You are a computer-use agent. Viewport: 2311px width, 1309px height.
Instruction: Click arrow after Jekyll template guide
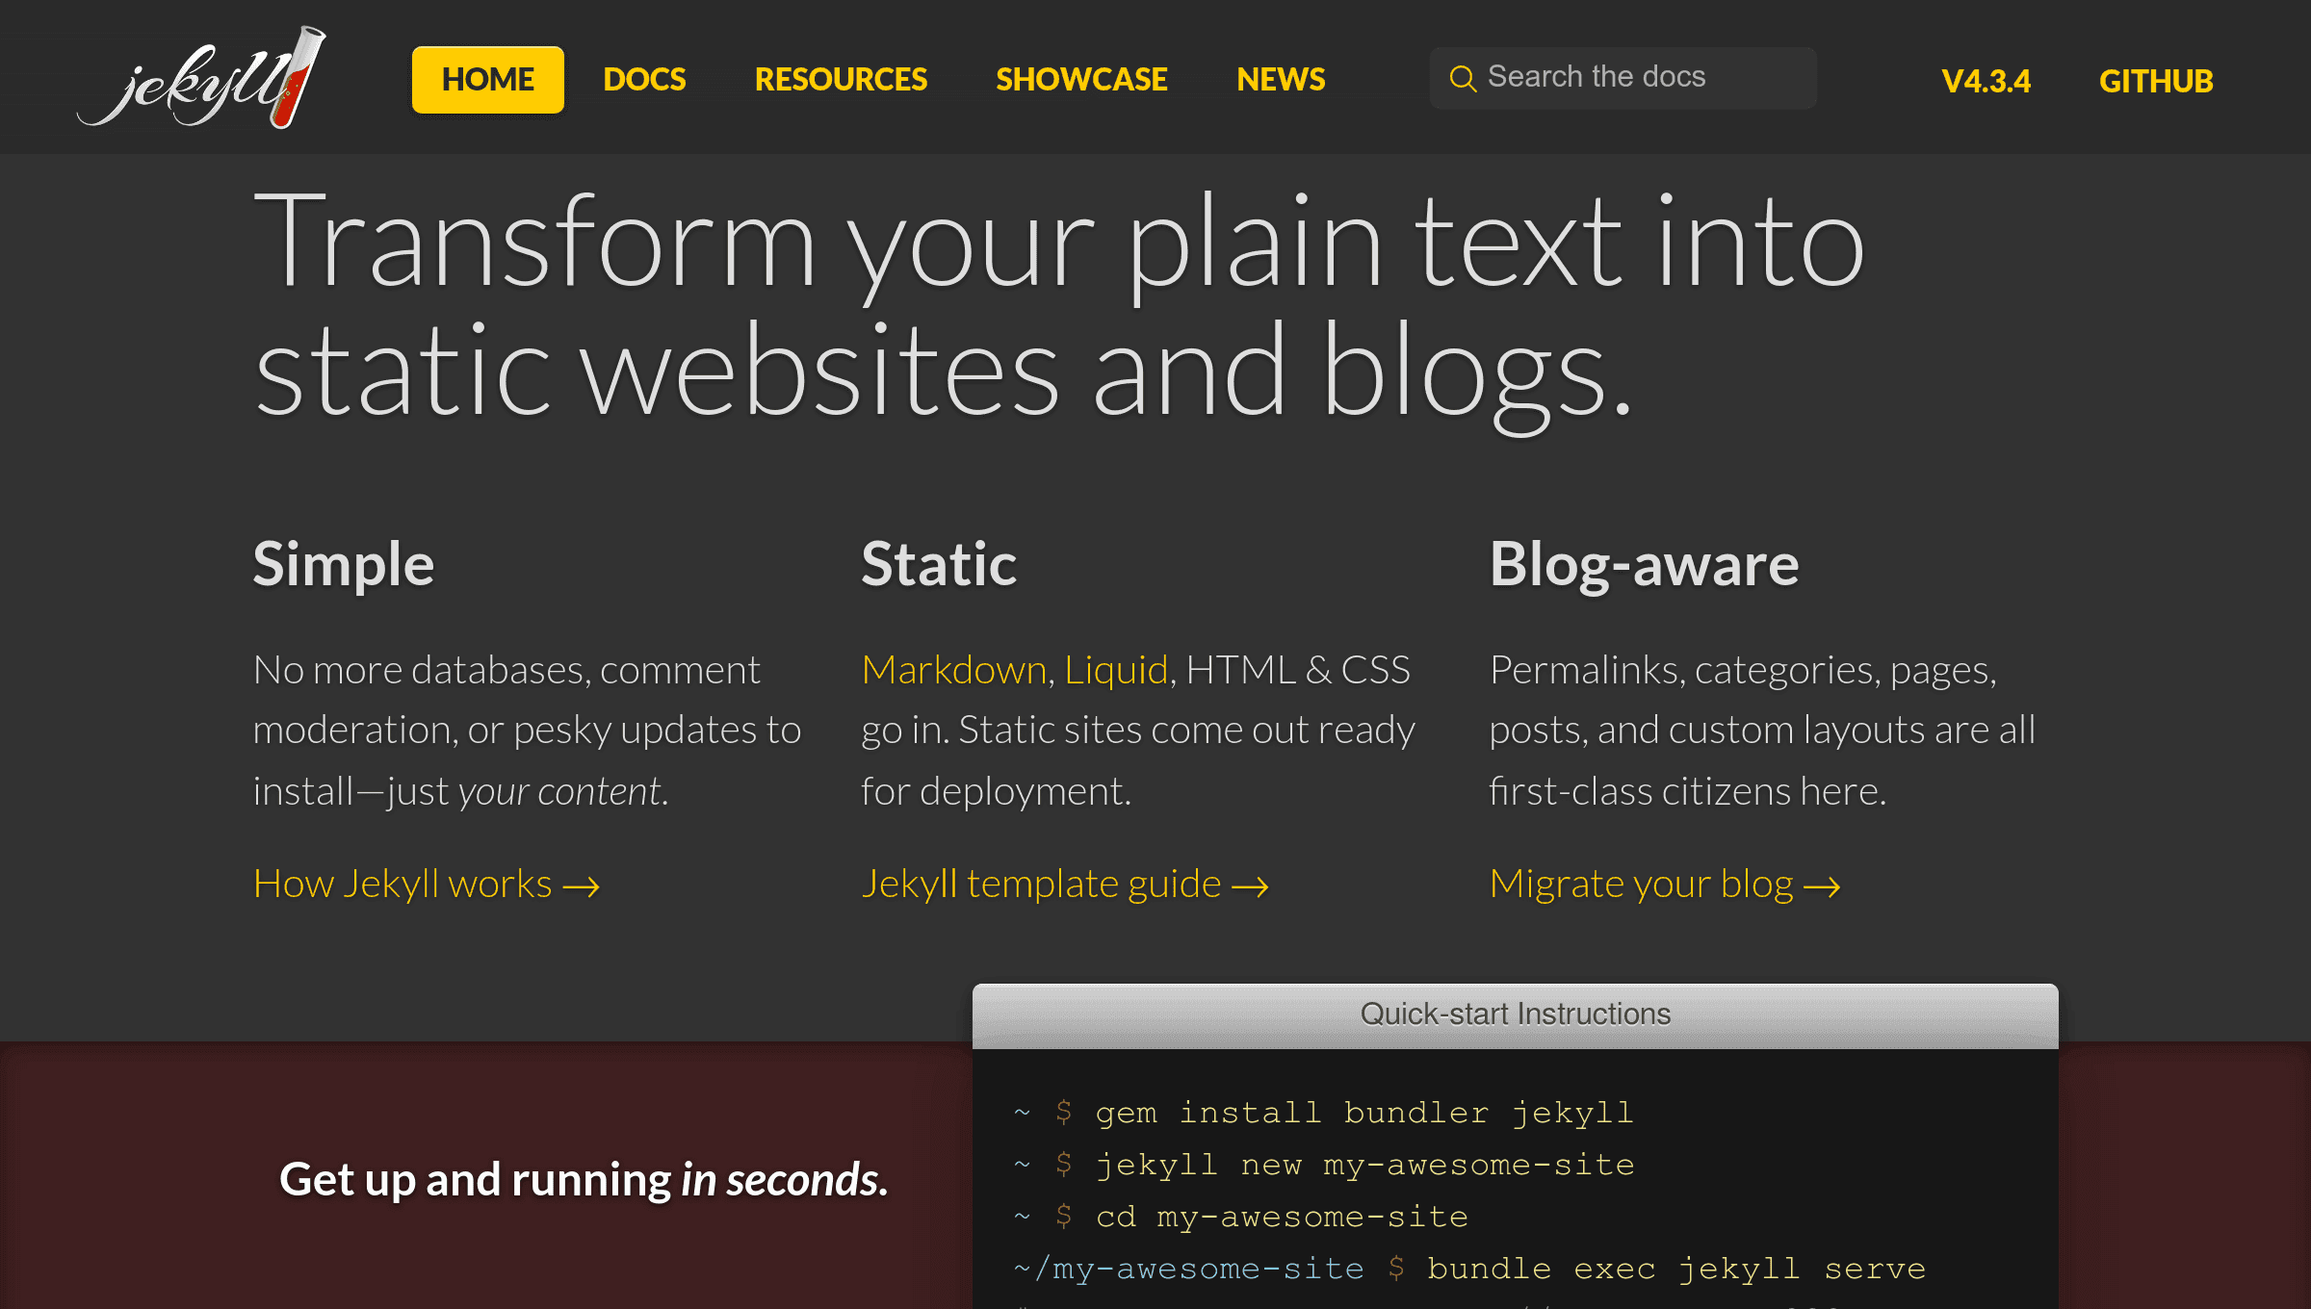click(x=1250, y=886)
